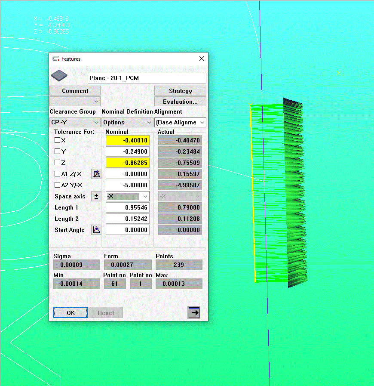
Task: Expand the Nominal Definition Options dropdown
Action: pos(127,123)
